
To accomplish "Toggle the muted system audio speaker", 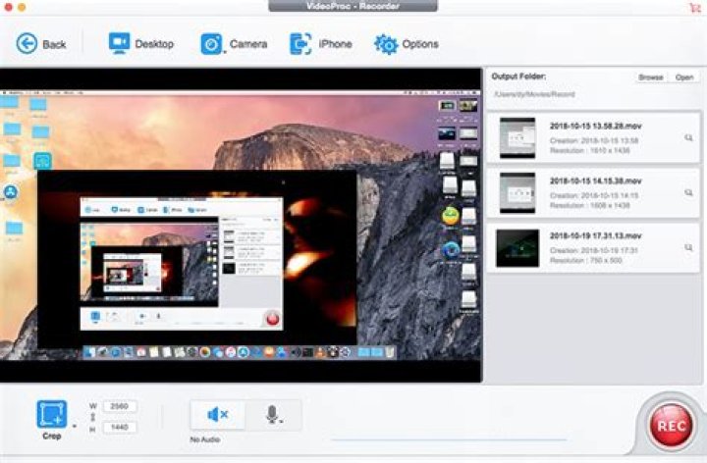I will point(217,415).
